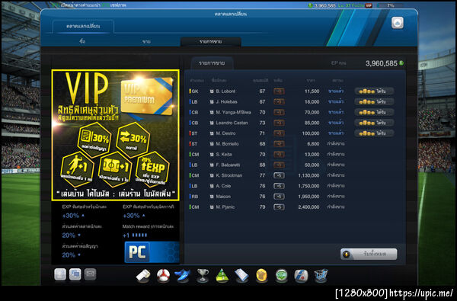
Task: Click the RB position label for Maicon
Action: (195, 197)
